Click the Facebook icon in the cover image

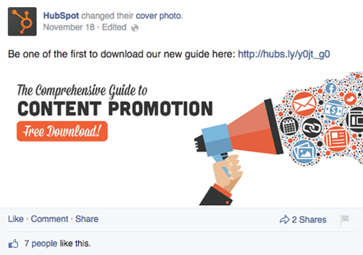(x=331, y=88)
